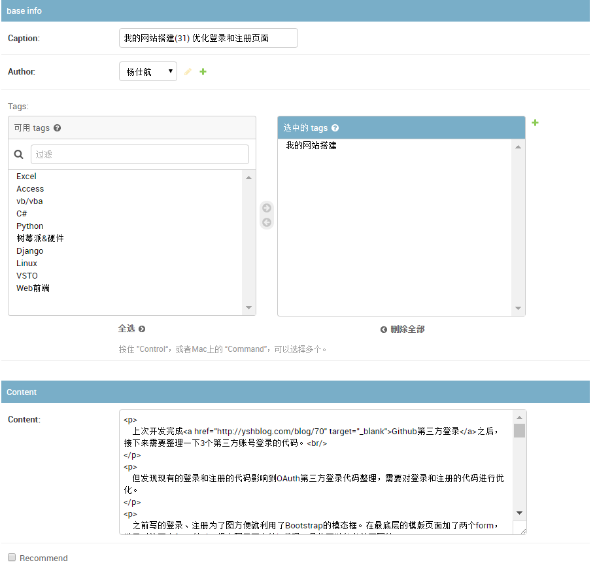The width and height of the screenshot is (595, 565).
Task: Click up arrow of chosen tags scrollbar
Action: pyautogui.click(x=518, y=147)
